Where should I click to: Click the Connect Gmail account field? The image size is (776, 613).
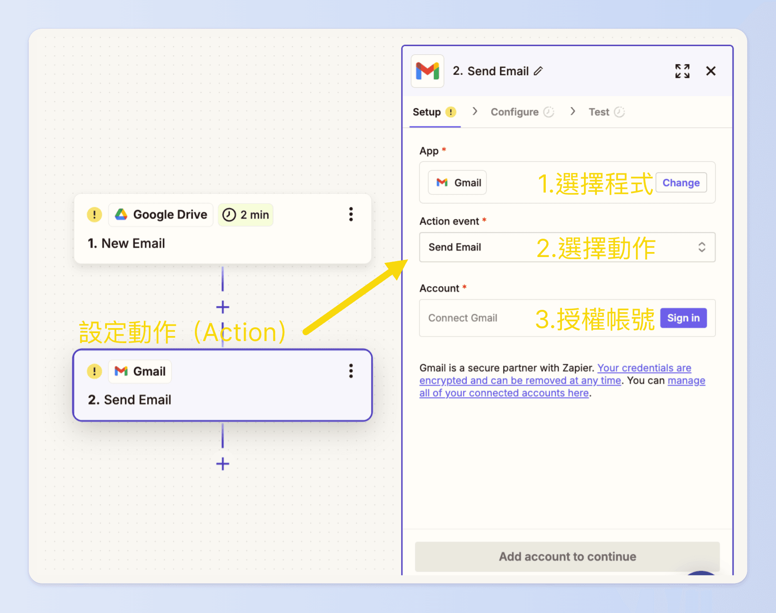click(567, 318)
